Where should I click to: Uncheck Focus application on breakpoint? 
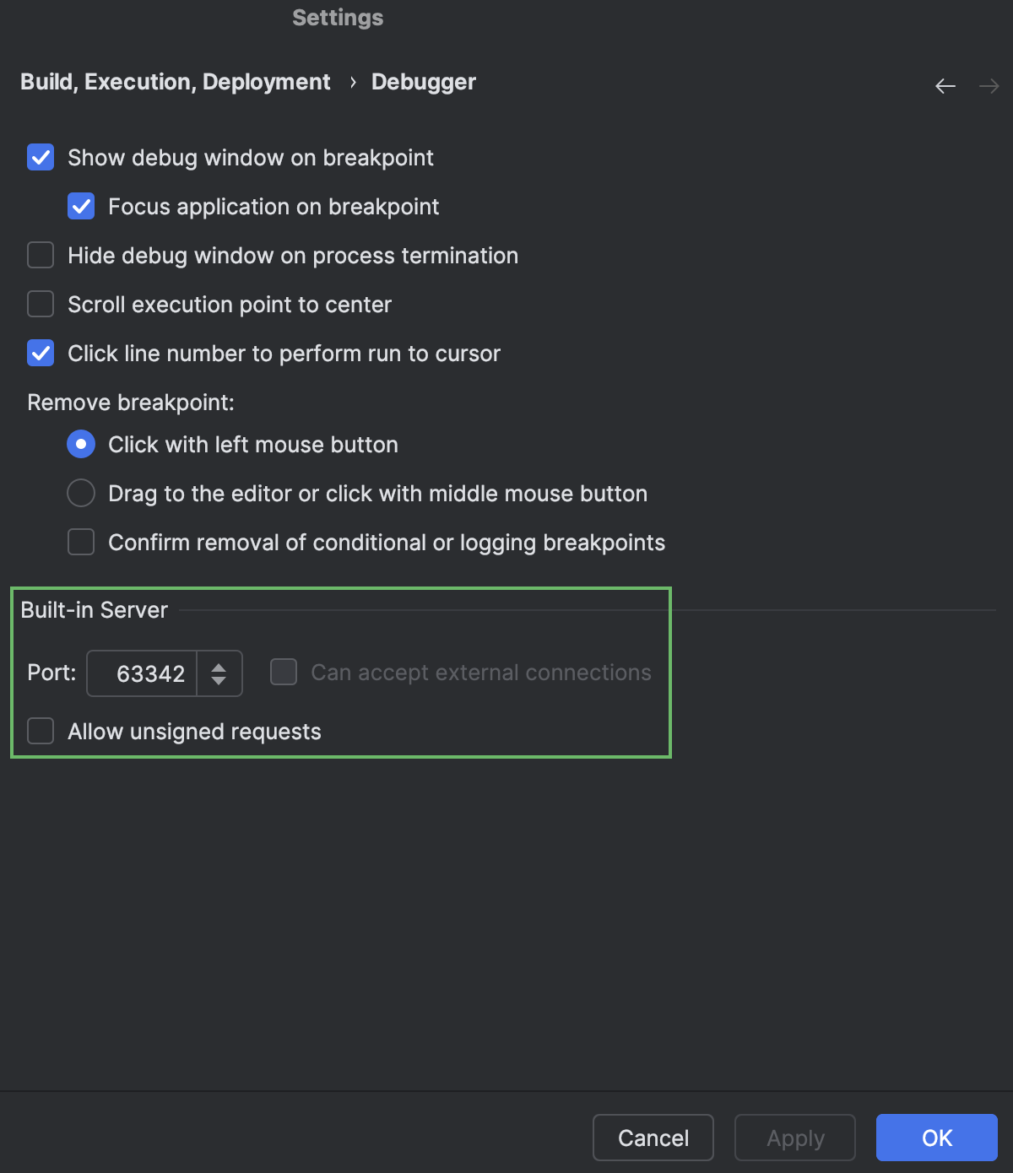80,206
